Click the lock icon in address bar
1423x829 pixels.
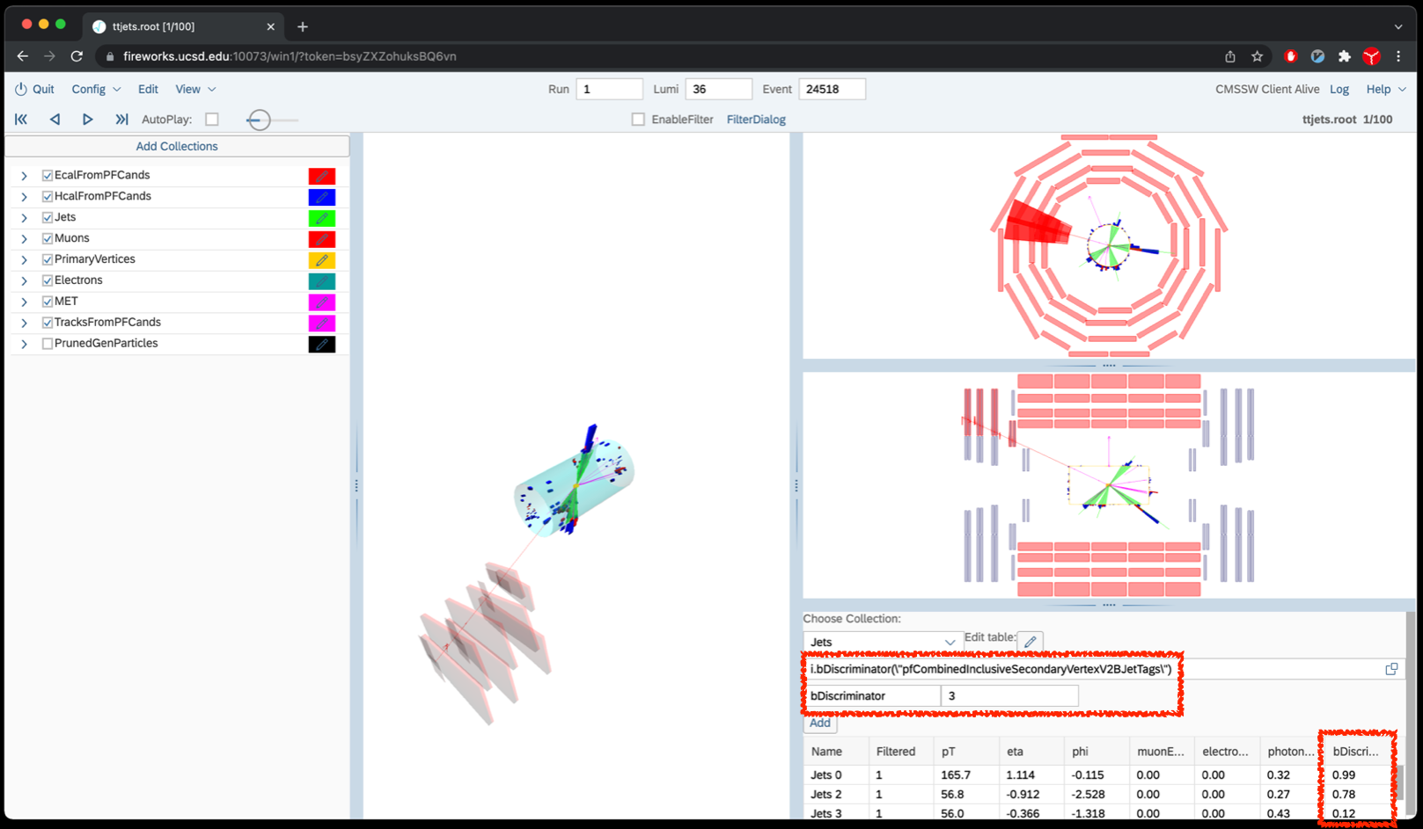coord(110,56)
